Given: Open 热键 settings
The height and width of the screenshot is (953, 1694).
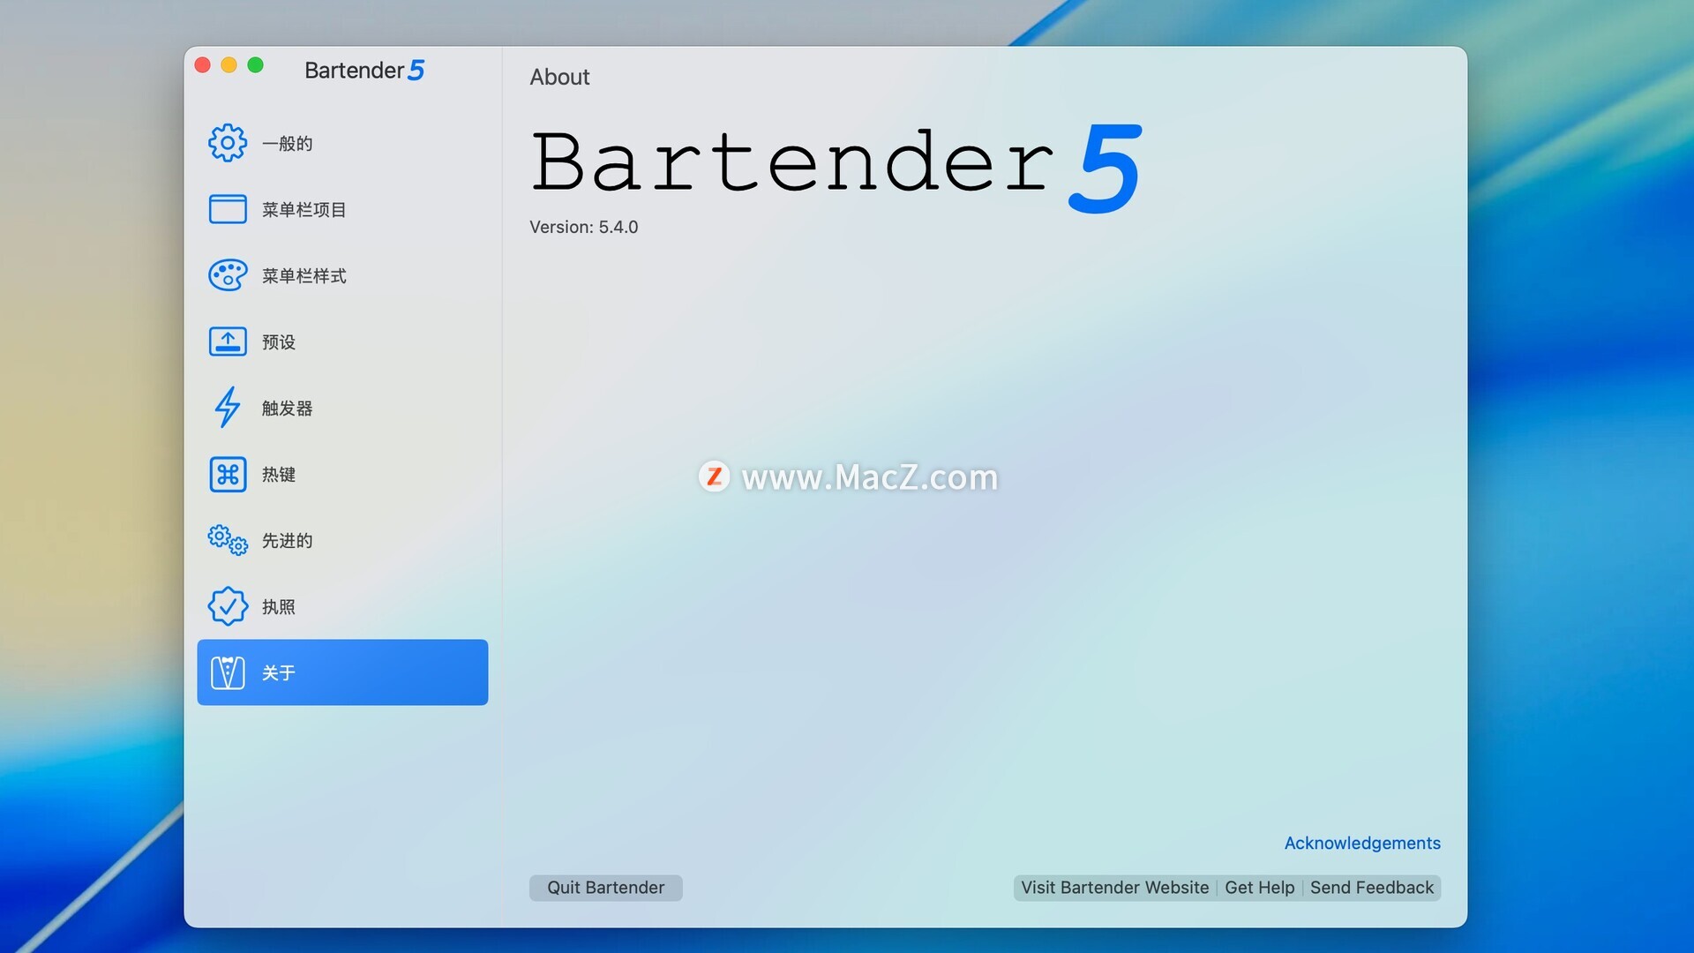Looking at the screenshot, I should 342,474.
